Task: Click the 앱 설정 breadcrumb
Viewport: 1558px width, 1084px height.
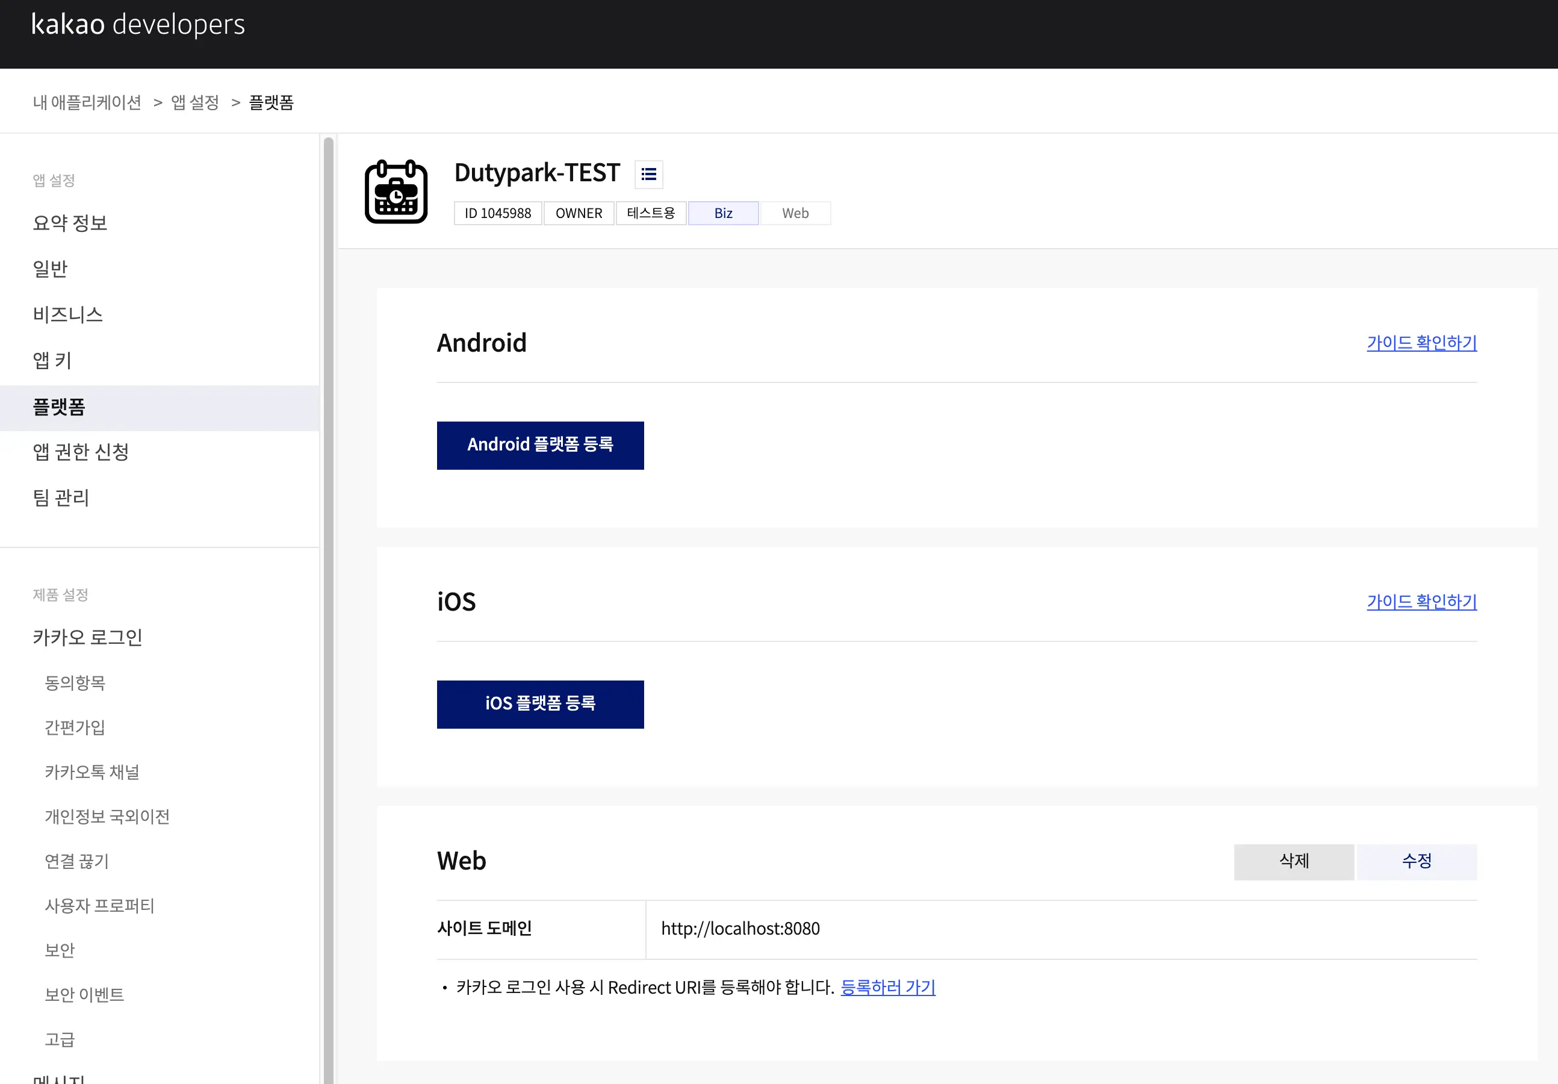Action: point(195,102)
